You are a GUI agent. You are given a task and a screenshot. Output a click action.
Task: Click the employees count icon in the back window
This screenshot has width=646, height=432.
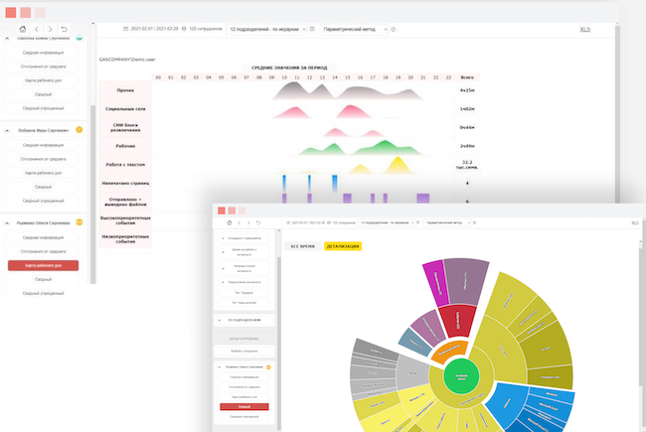pyautogui.click(x=184, y=29)
